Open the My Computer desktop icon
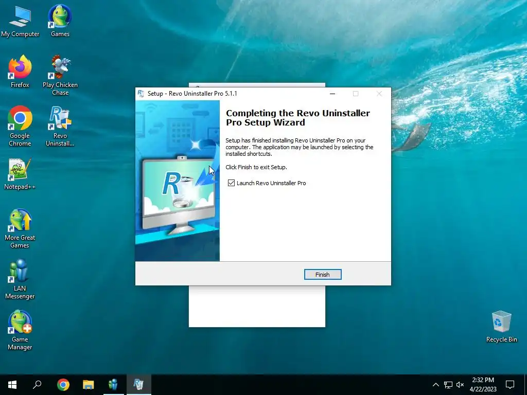Image resolution: width=527 pixels, height=395 pixels. click(20, 21)
